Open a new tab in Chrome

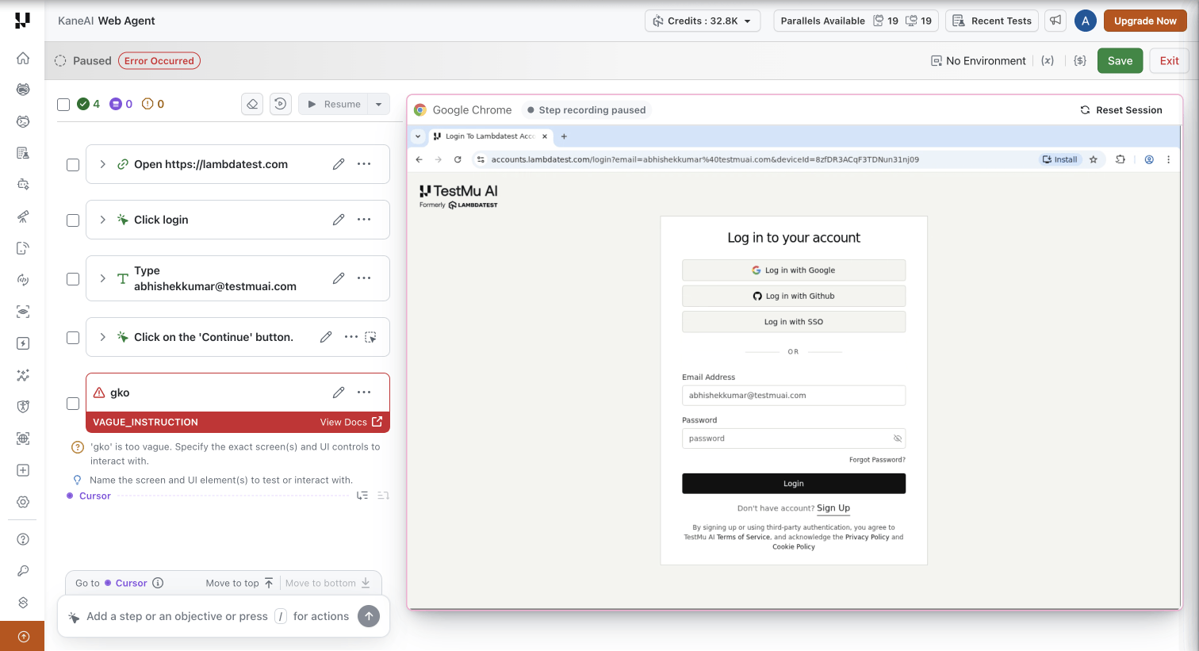click(x=564, y=136)
